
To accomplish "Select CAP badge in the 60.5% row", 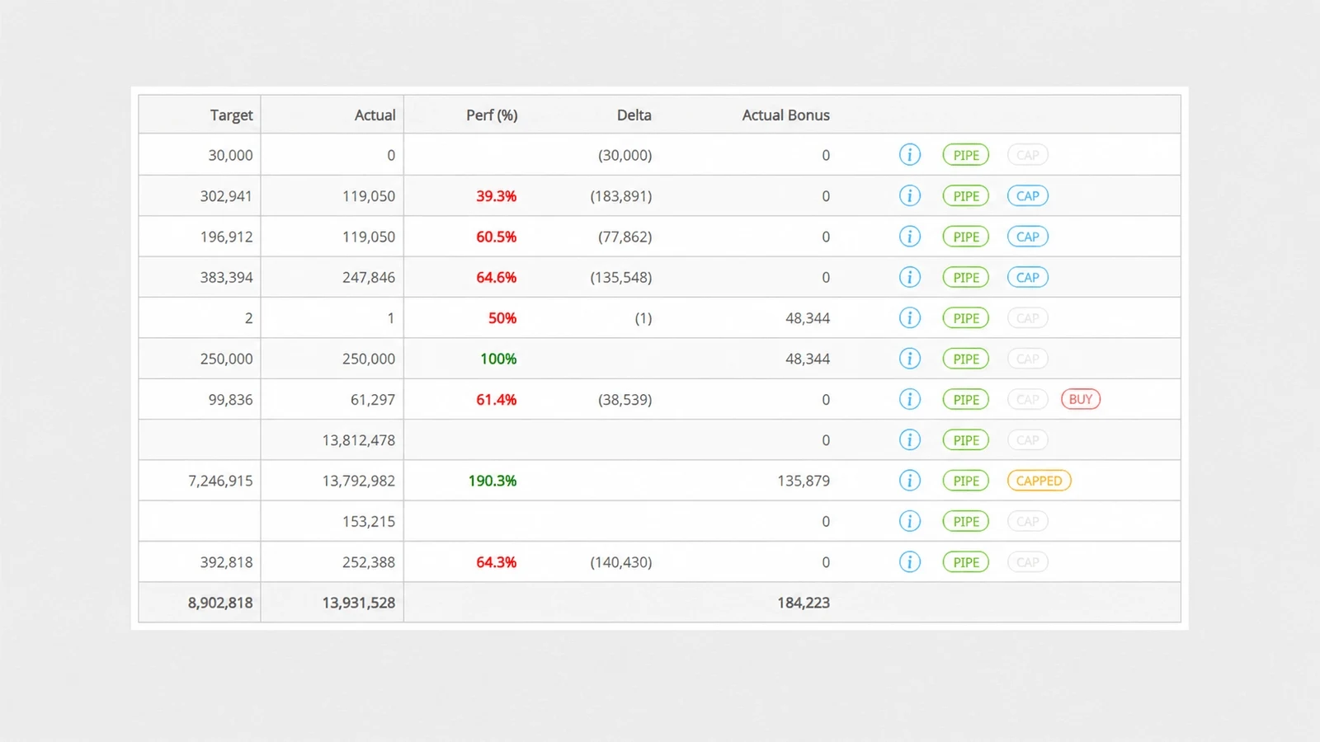I will (1027, 237).
